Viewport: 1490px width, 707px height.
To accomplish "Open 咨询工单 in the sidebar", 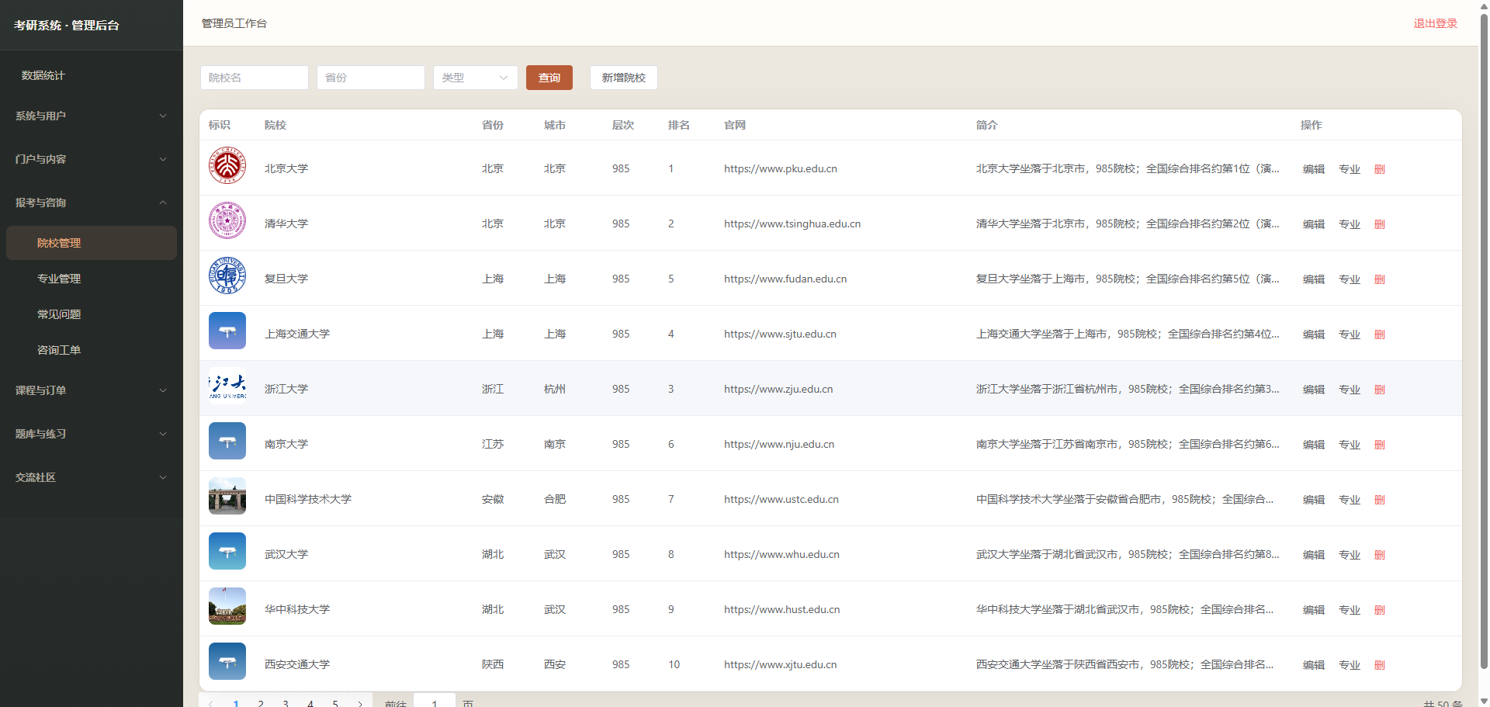I will (92, 350).
